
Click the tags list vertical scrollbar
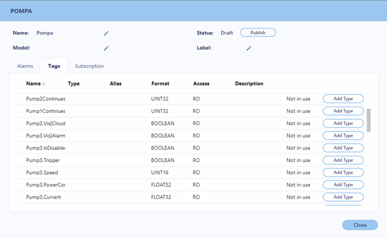tap(368, 121)
